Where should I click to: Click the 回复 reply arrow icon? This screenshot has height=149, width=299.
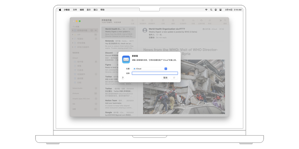click(x=193, y=20)
